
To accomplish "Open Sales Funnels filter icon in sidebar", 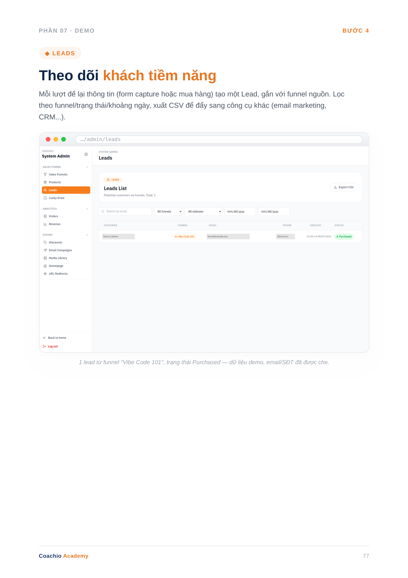I will 45,174.
